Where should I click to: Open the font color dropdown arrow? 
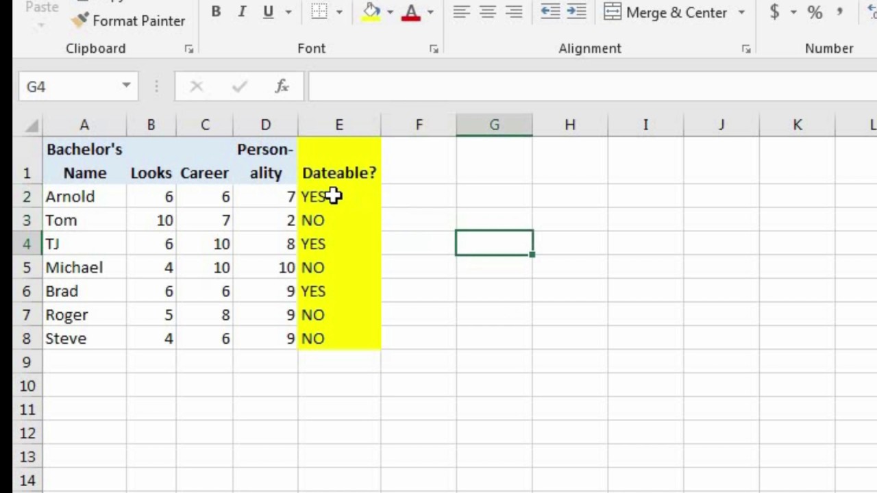430,12
